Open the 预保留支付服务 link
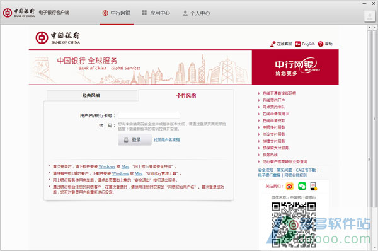 coord(275,148)
